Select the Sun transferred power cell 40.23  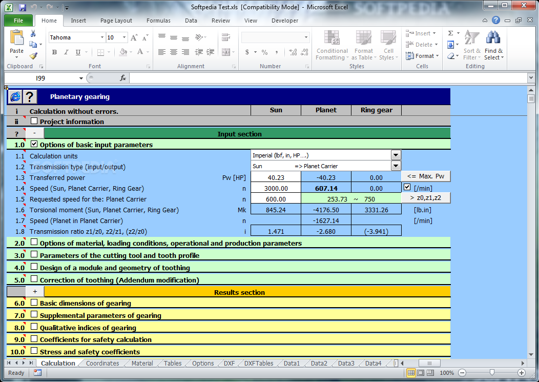click(x=276, y=177)
